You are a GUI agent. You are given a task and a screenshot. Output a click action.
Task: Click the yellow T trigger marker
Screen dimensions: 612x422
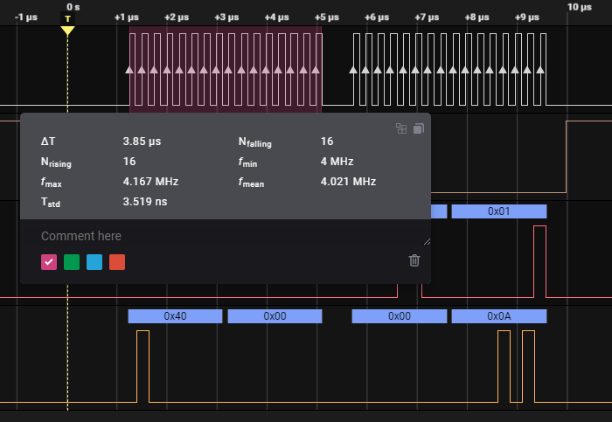[67, 24]
